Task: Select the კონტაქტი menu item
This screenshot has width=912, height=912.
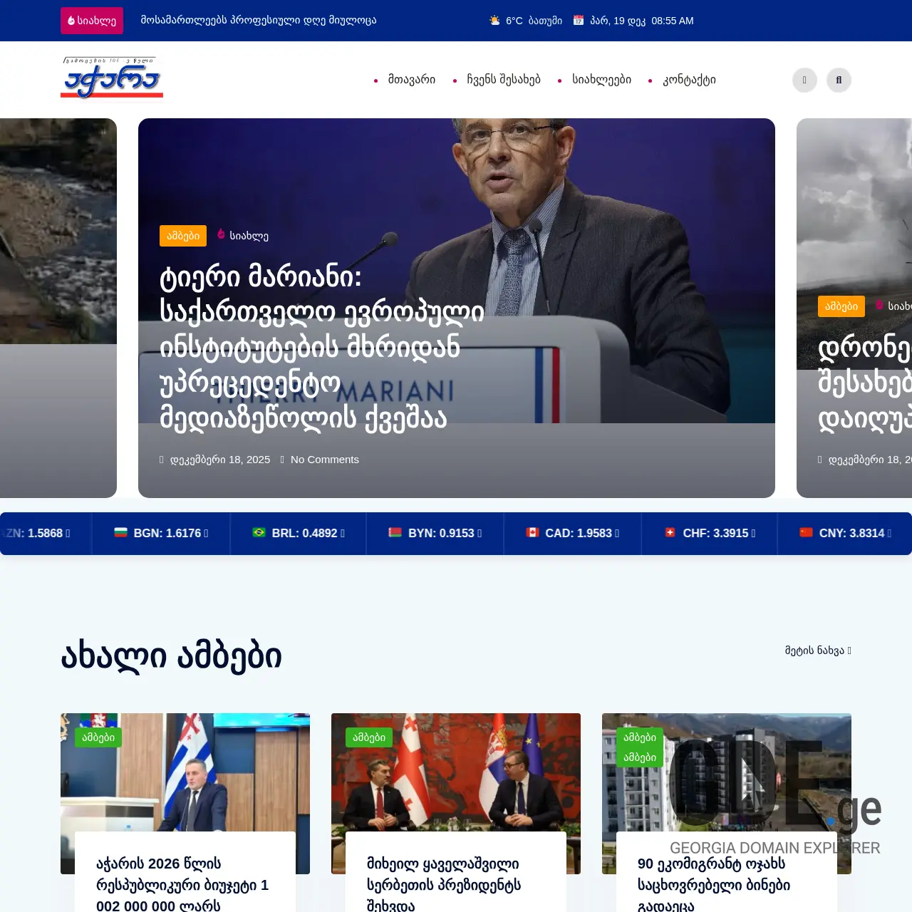Action: coord(688,80)
